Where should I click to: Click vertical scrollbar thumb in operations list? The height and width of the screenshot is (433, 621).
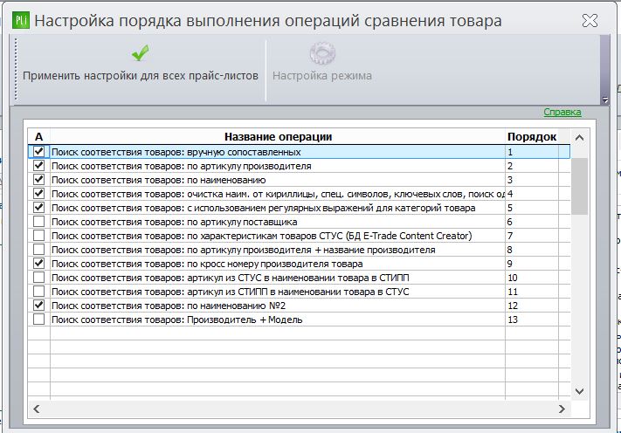579,186
